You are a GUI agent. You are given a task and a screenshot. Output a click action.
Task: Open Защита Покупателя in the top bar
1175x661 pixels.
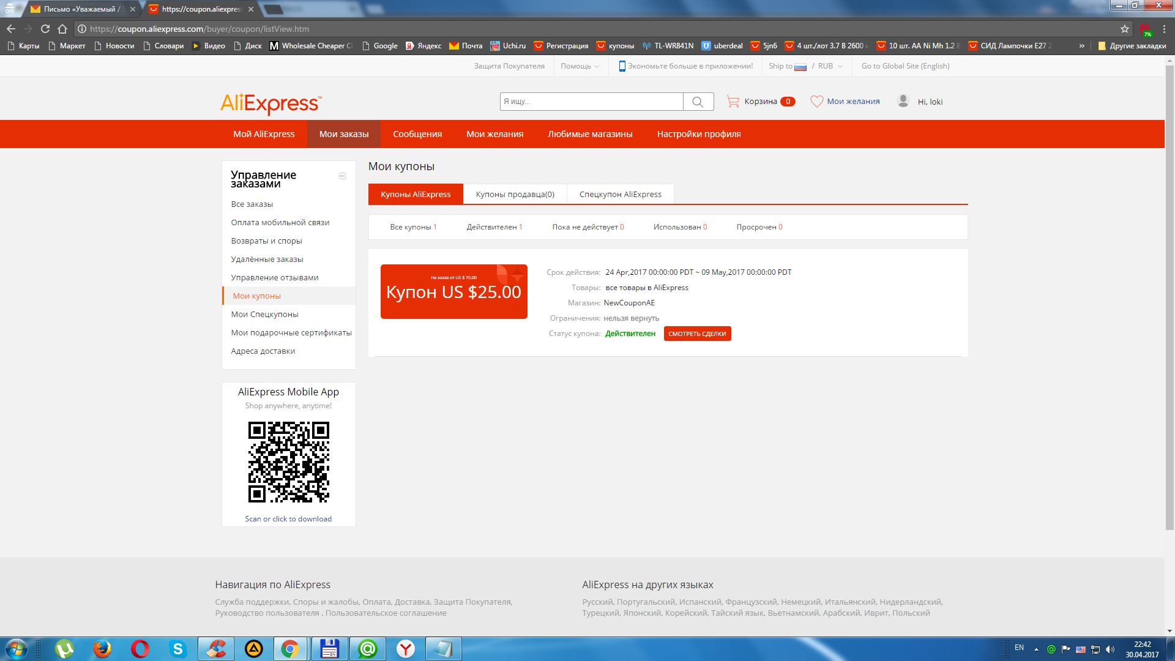[x=509, y=66]
